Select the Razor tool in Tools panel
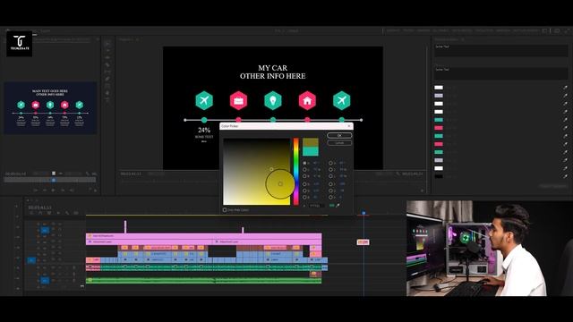This screenshot has height=322, width=573. click(x=107, y=64)
